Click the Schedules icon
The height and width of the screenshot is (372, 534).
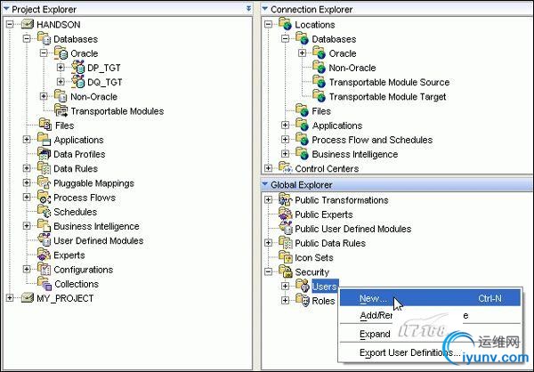(x=44, y=211)
